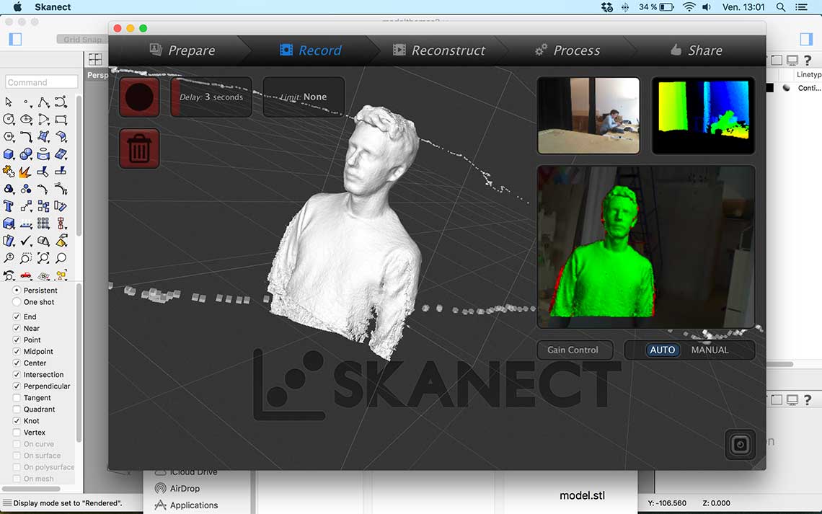Select the Ellipse tool

[26, 119]
